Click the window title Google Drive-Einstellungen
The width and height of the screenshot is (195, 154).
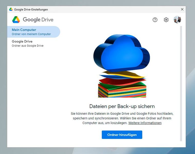pyautogui.click(x=31, y=9)
